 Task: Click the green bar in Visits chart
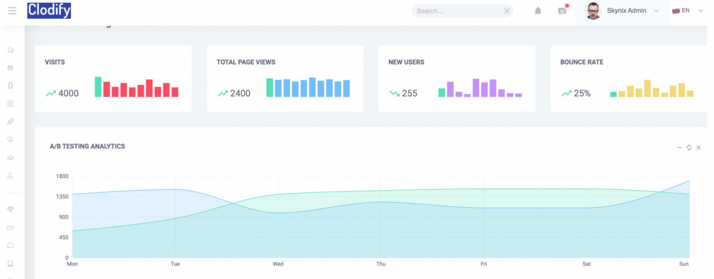pos(98,87)
